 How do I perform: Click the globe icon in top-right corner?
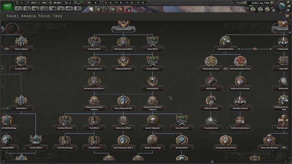(281, 6)
